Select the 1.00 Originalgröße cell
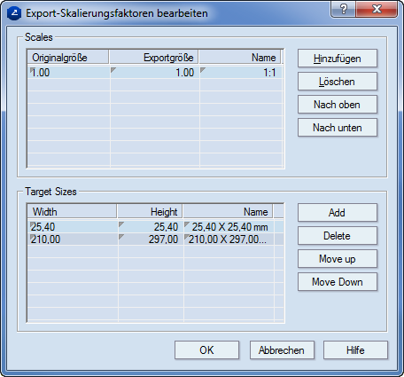Viewport: 404px width, 377px height. pos(69,73)
